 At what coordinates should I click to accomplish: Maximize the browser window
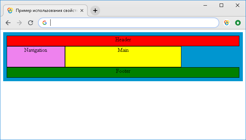click(x=221, y=5)
